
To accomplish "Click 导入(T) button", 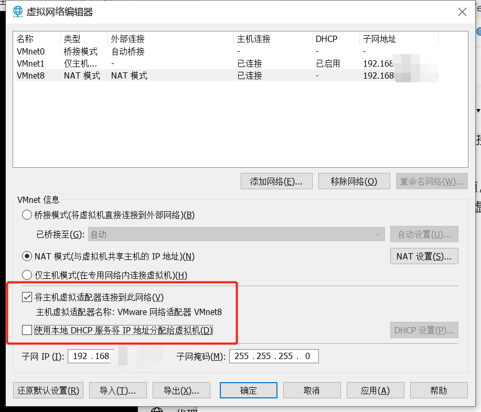I will 118,391.
